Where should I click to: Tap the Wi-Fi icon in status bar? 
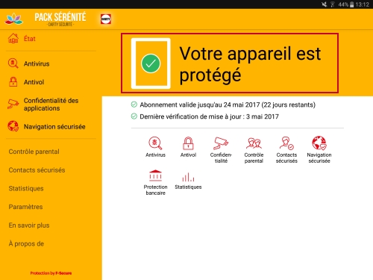333,4
